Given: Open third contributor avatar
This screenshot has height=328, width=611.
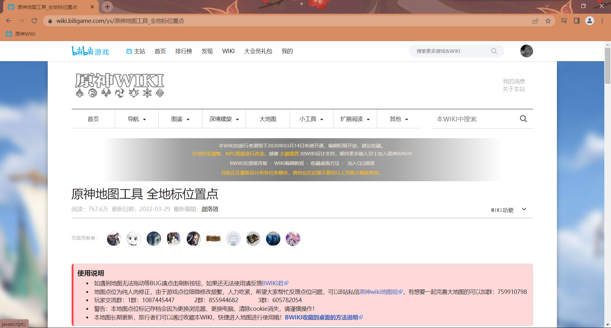Looking at the screenshot, I should click(154, 239).
